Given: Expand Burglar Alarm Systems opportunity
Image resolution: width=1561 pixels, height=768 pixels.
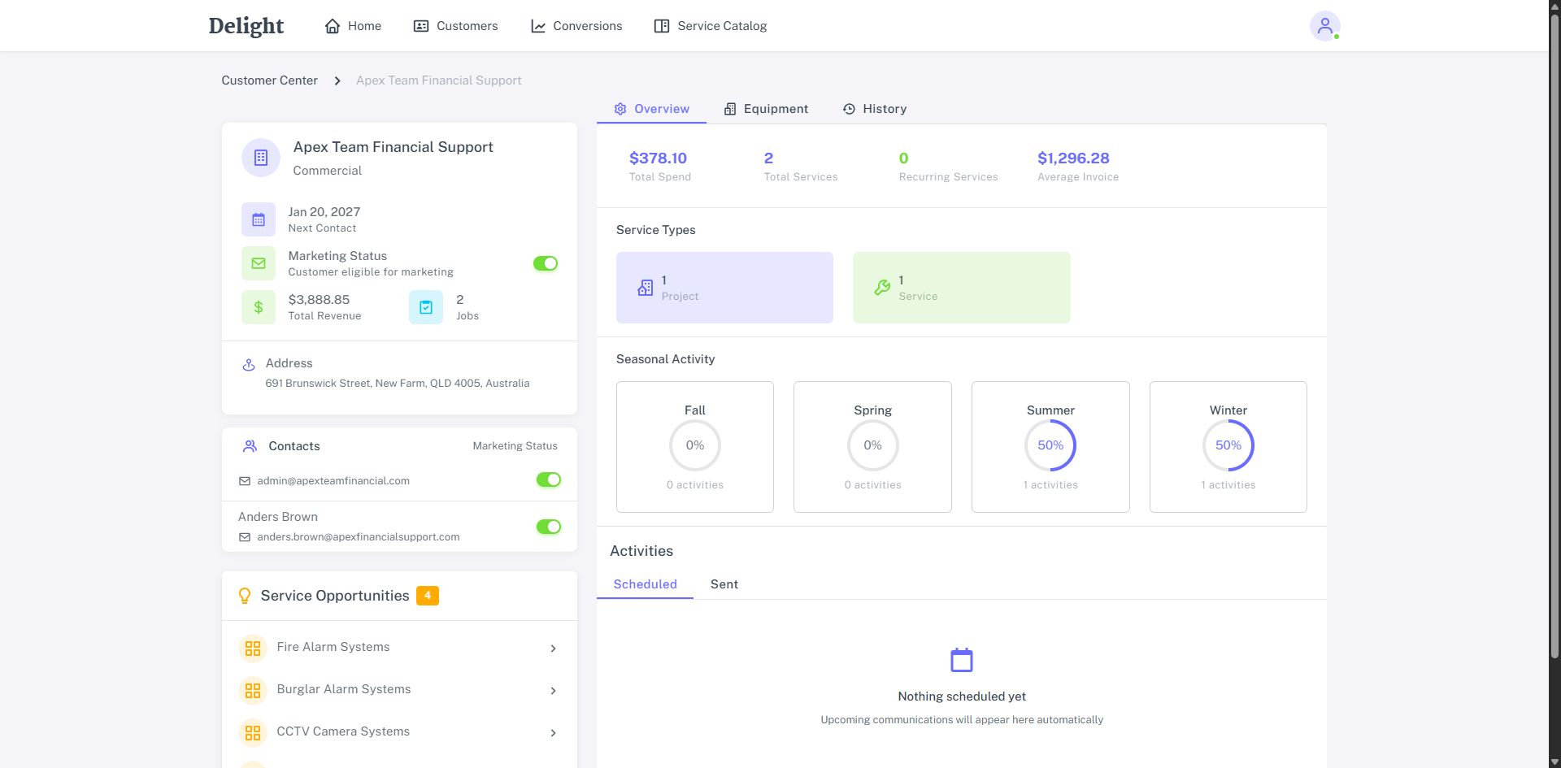Looking at the screenshot, I should click(x=553, y=691).
